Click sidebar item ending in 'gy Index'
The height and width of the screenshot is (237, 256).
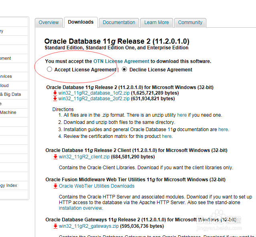(8, 185)
